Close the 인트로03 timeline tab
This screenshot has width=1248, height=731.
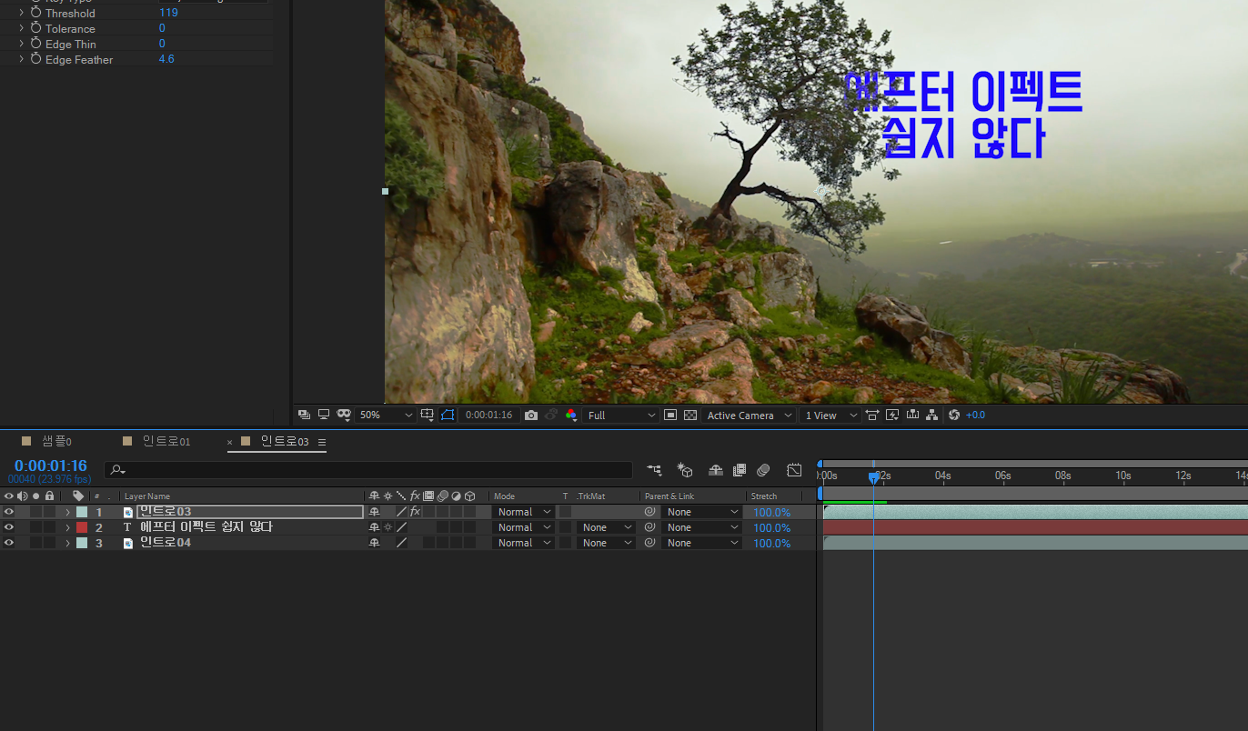click(x=230, y=442)
